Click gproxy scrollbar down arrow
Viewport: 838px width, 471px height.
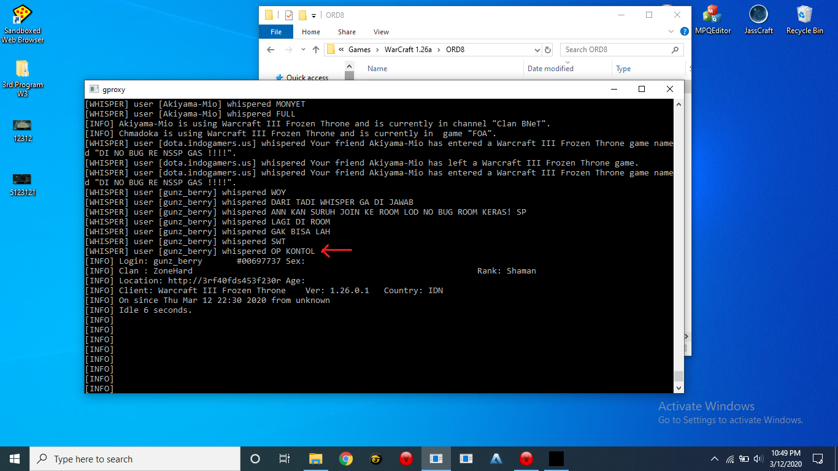coord(678,388)
